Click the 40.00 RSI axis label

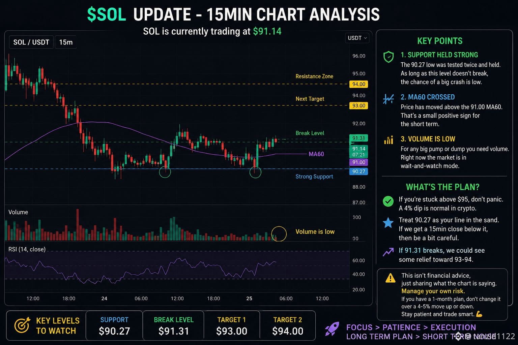[359, 274]
